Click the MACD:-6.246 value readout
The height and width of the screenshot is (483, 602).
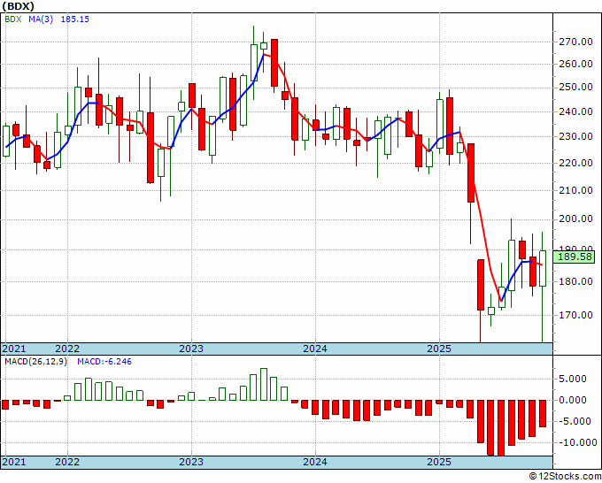[x=104, y=362]
